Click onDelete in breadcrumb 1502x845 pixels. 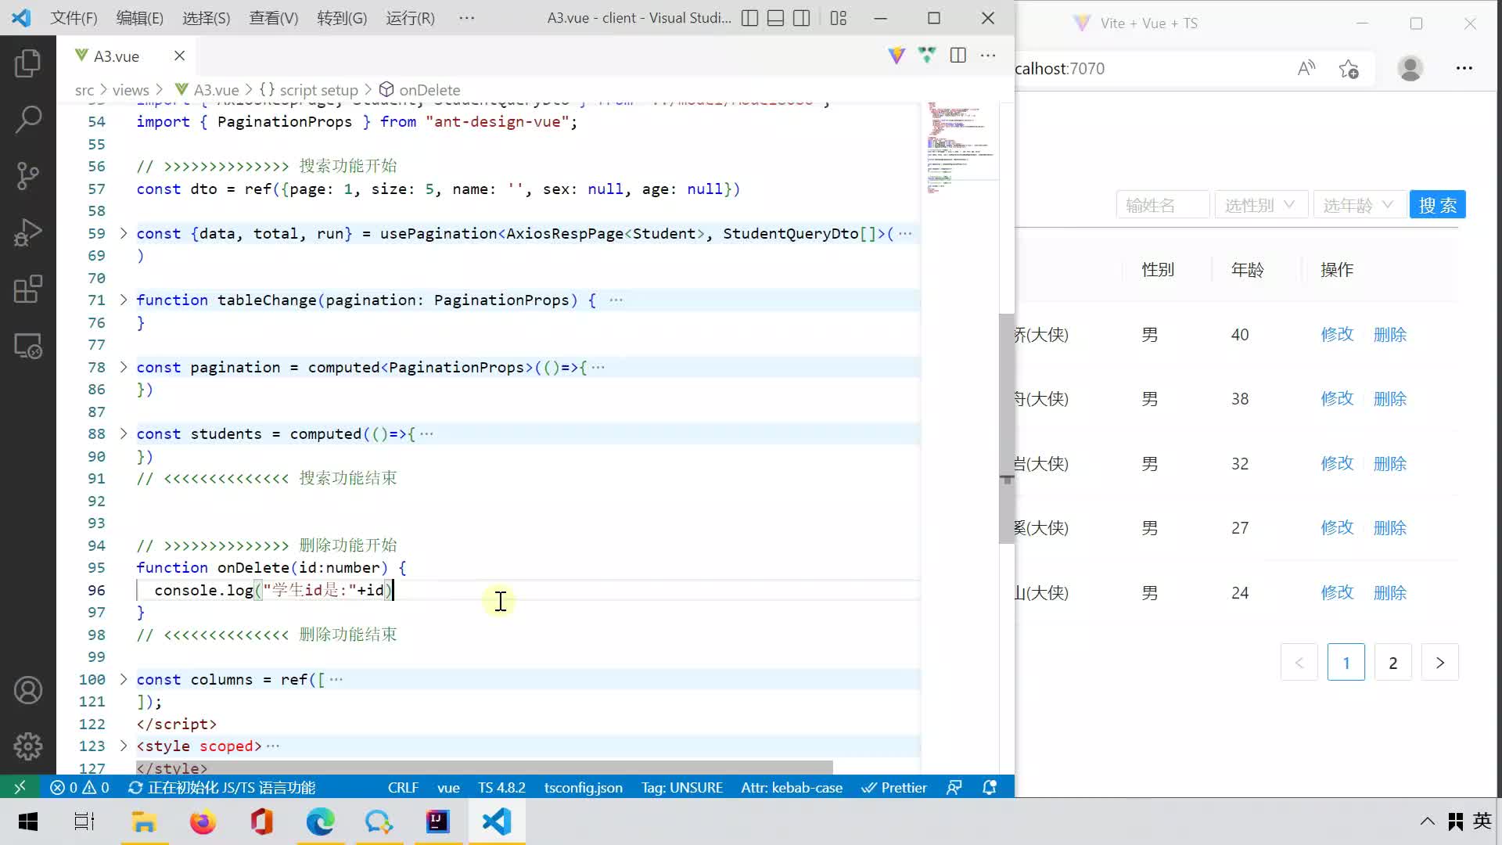tap(429, 90)
